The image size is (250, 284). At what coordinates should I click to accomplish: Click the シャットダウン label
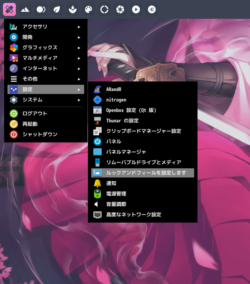40,134
